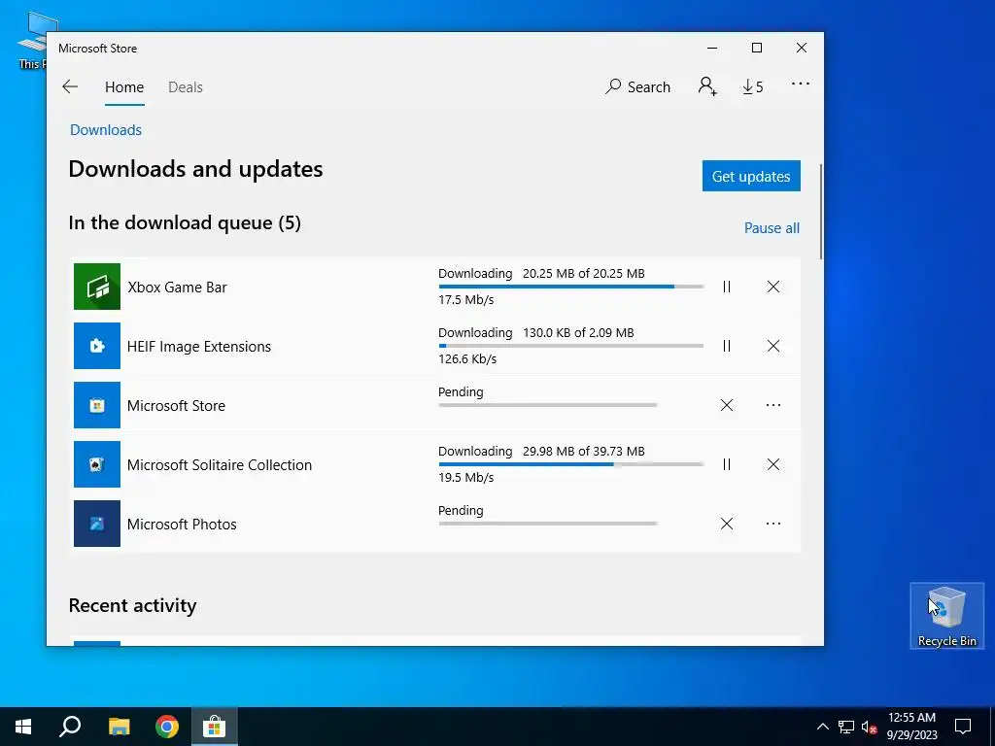Pause Microsoft Solitaire Collection download
Image resolution: width=995 pixels, height=746 pixels.
[x=727, y=464]
